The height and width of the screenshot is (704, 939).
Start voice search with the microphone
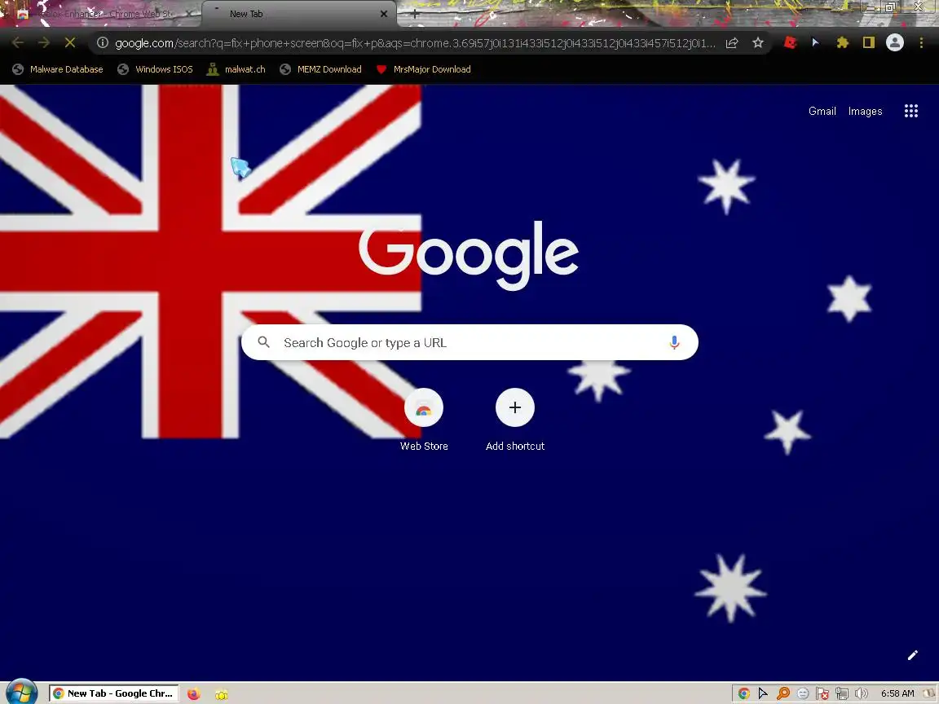674,342
